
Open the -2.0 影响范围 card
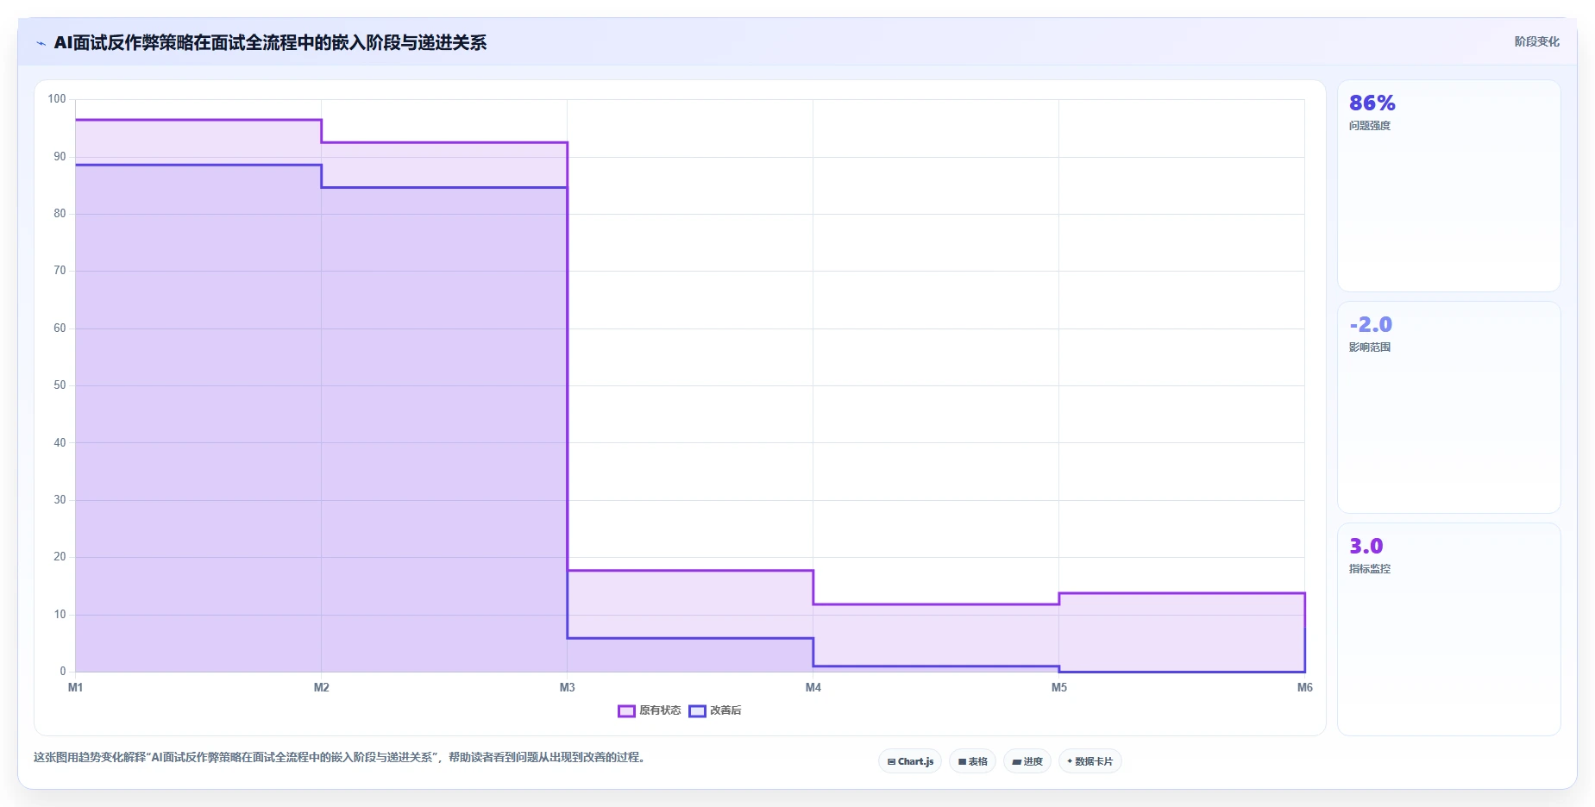coord(1448,408)
